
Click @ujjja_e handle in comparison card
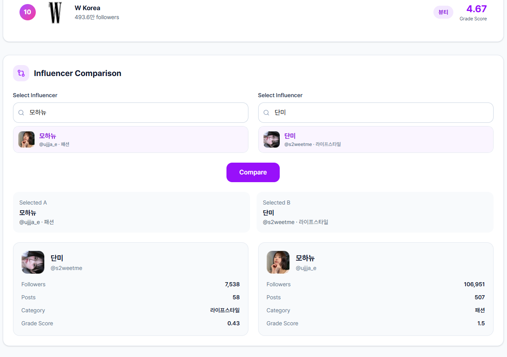pos(306,268)
